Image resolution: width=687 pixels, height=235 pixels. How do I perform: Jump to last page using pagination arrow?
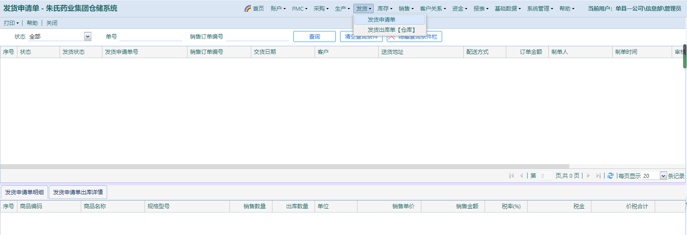tap(598, 176)
